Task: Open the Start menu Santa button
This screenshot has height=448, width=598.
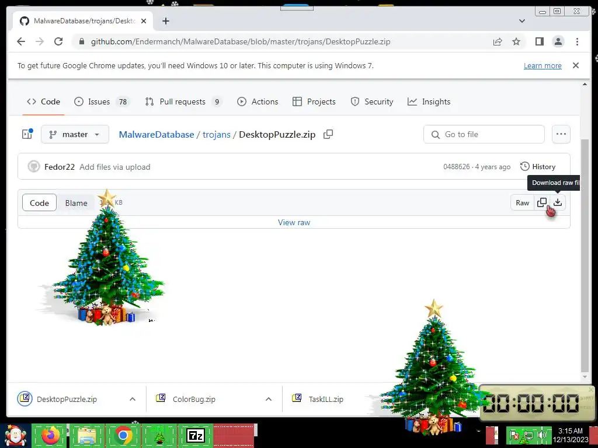Action: click(15, 436)
